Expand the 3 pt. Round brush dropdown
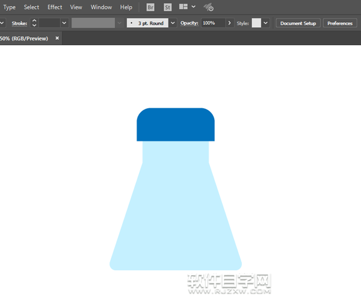Image resolution: width=361 pixels, height=304 pixels. 173,23
